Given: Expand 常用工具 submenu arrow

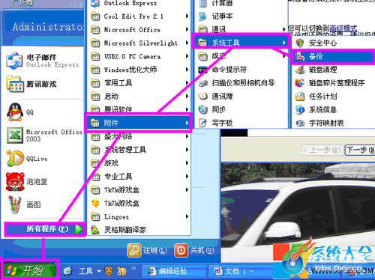Looking at the screenshot, I should pyautogui.click(x=187, y=83).
